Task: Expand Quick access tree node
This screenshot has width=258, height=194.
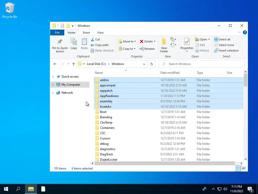Action: 53,77
